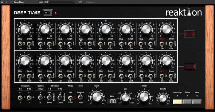Flip the Octave Range switch
215x112 pixels.
click(x=40, y=98)
